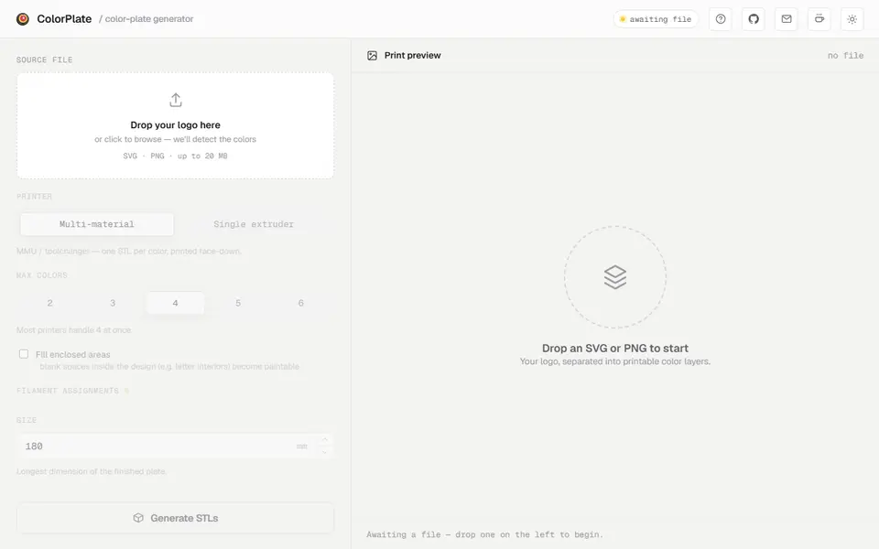Set max colors to 2
This screenshot has width=879, height=549.
point(49,303)
